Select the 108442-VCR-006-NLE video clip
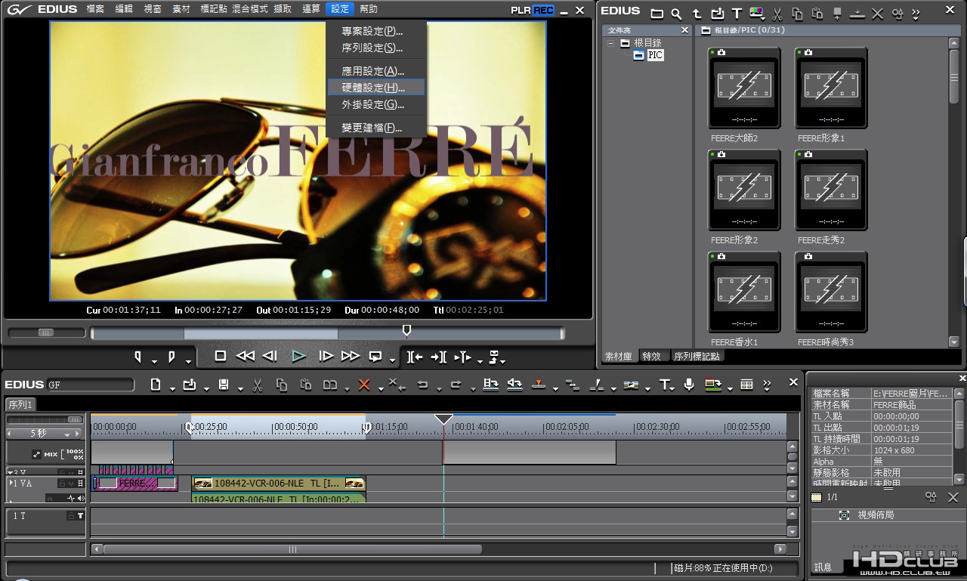Viewport: 967px width, 581px height. point(279,483)
